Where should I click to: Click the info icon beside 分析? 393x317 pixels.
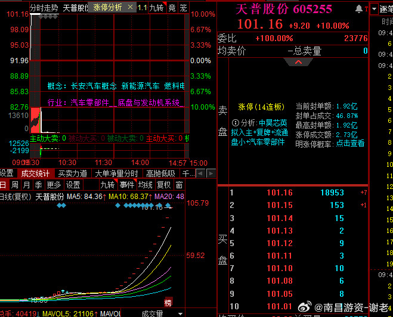235,123
